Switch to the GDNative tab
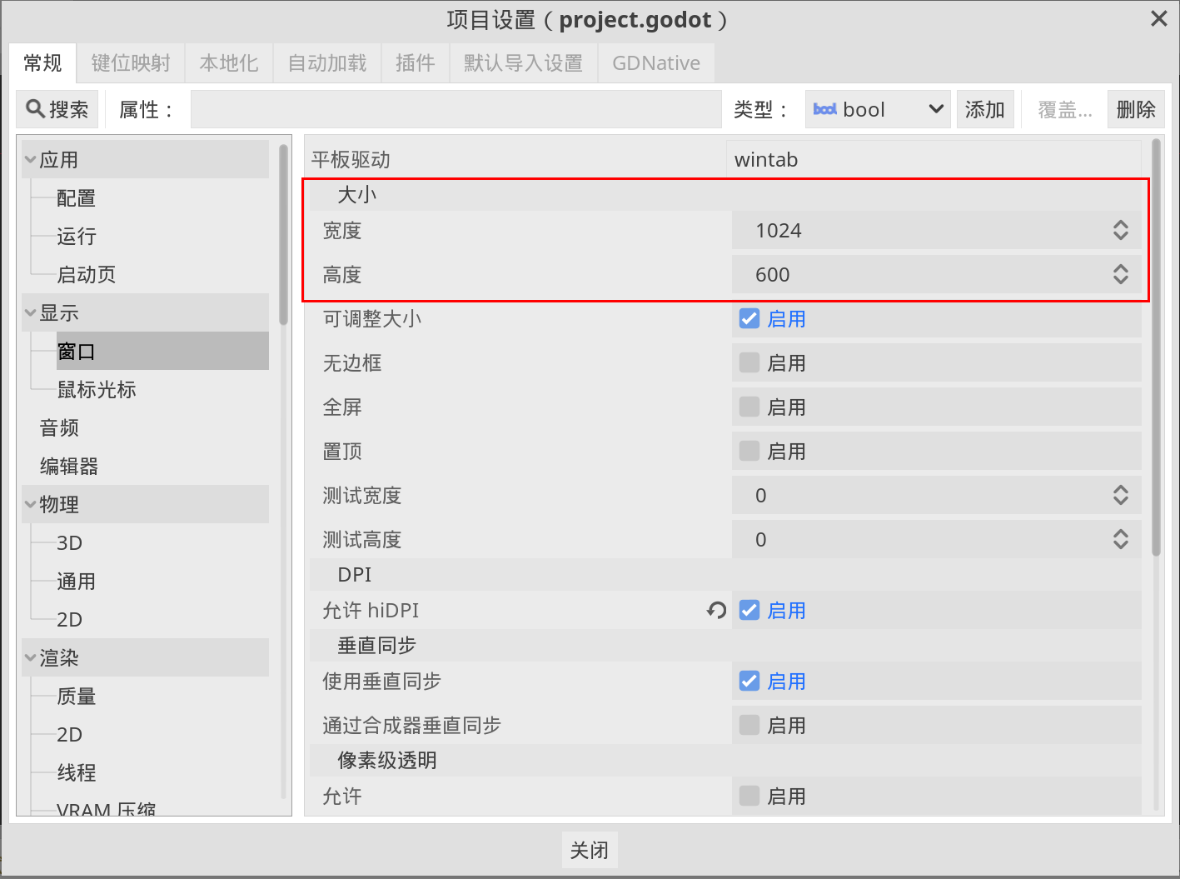 (656, 63)
